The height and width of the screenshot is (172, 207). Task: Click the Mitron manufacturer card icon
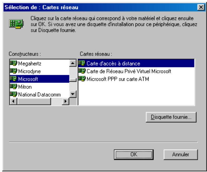tap(13, 86)
